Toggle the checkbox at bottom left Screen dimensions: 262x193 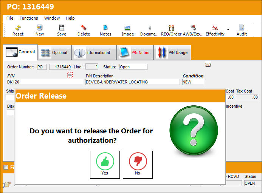click(x=6, y=167)
